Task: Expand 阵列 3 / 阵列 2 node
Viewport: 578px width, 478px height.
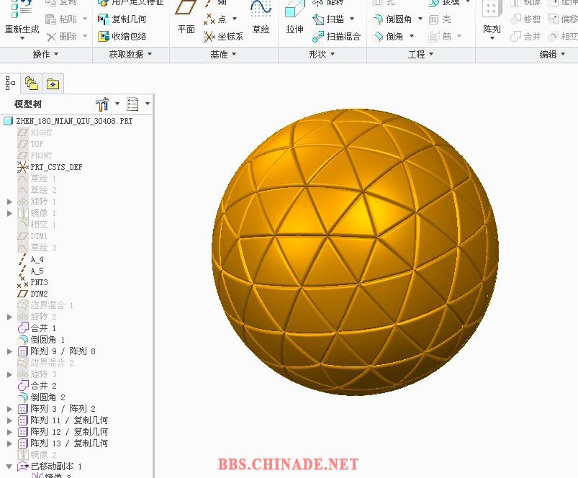Action: pyautogui.click(x=9, y=409)
